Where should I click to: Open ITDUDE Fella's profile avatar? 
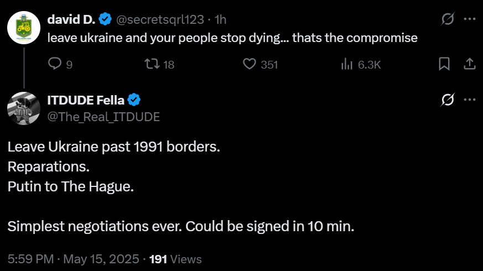click(x=24, y=108)
